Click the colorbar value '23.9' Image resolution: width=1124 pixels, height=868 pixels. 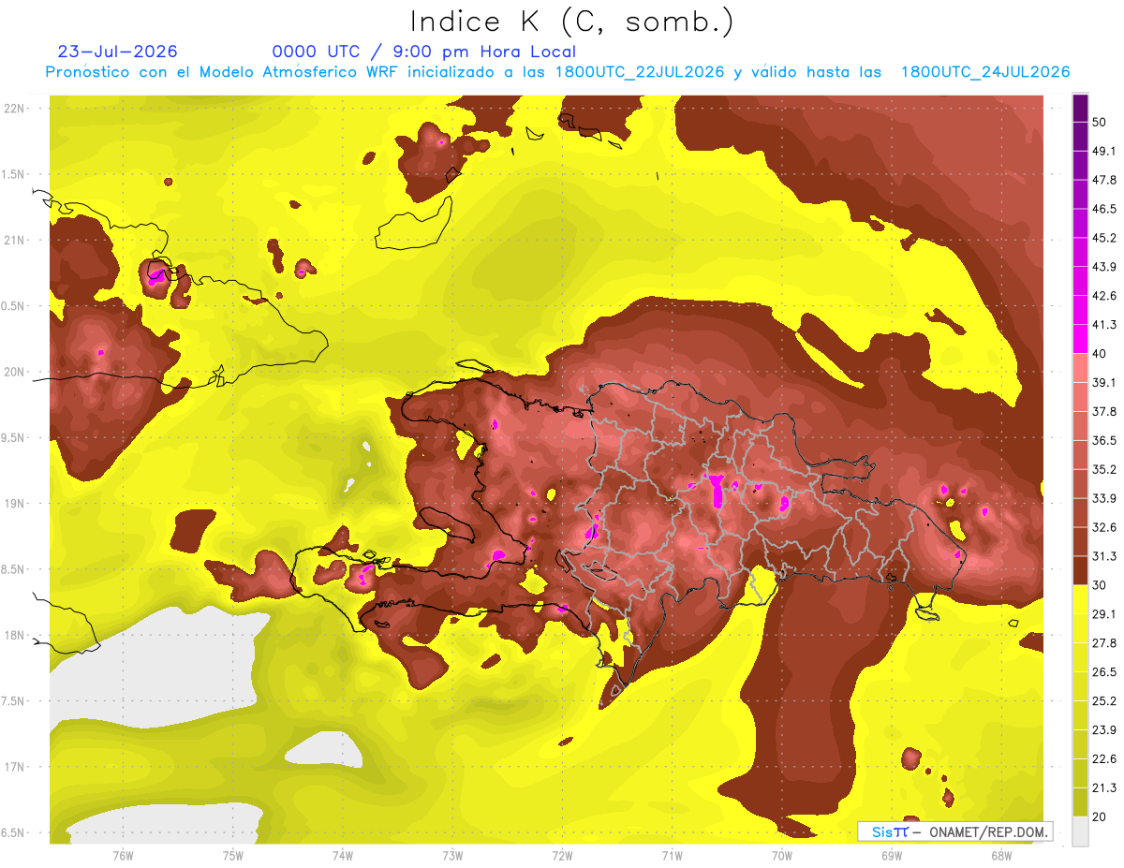pyautogui.click(x=1104, y=730)
